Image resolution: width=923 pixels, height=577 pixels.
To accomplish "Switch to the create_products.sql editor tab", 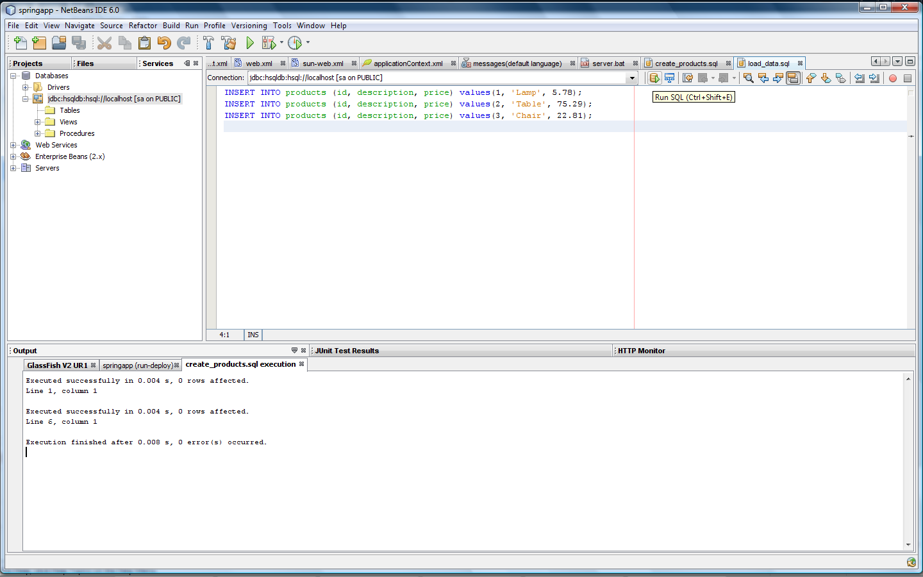I will [686, 63].
